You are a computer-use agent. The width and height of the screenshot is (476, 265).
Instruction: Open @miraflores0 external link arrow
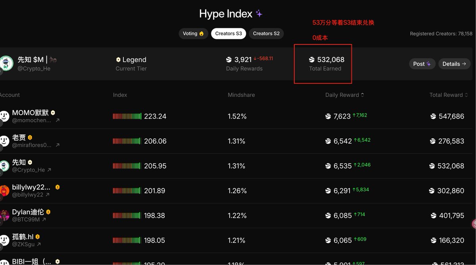(58, 145)
